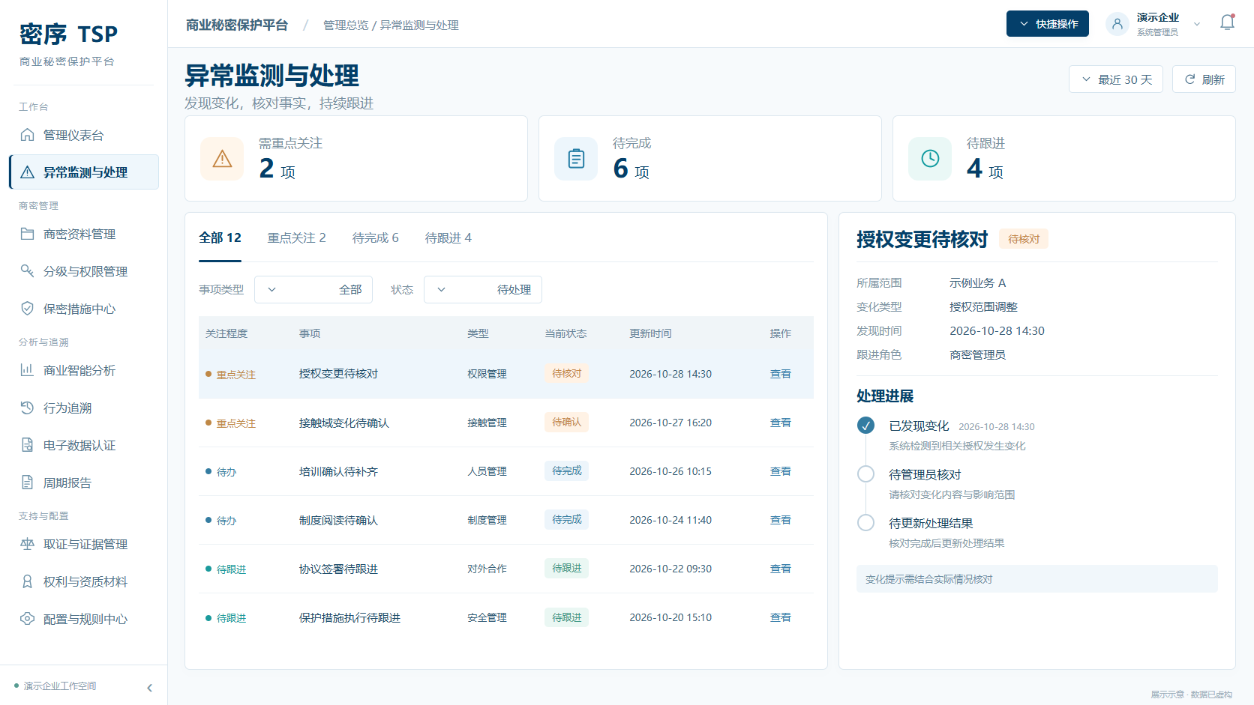This screenshot has width=1254, height=705.
Task: Open 商密资料管理 folder icon
Action: 28,234
